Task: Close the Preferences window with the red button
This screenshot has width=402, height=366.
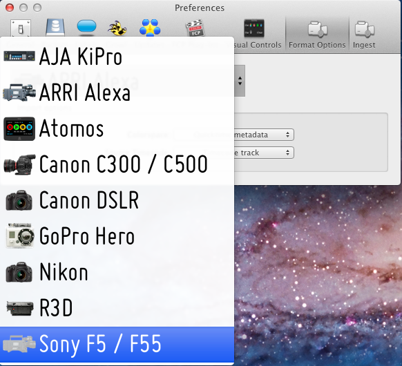Action: (x=10, y=8)
